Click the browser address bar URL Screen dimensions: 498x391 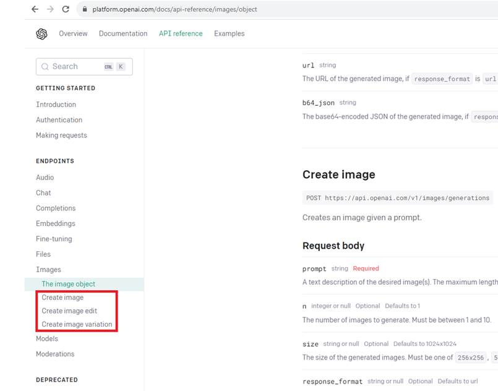click(x=174, y=9)
